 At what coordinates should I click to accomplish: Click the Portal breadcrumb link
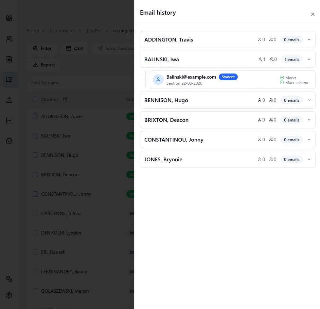[33, 31]
